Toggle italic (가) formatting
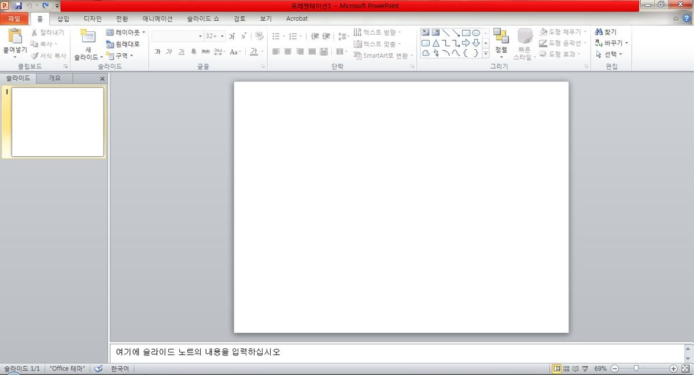694x375 pixels. pos(169,52)
